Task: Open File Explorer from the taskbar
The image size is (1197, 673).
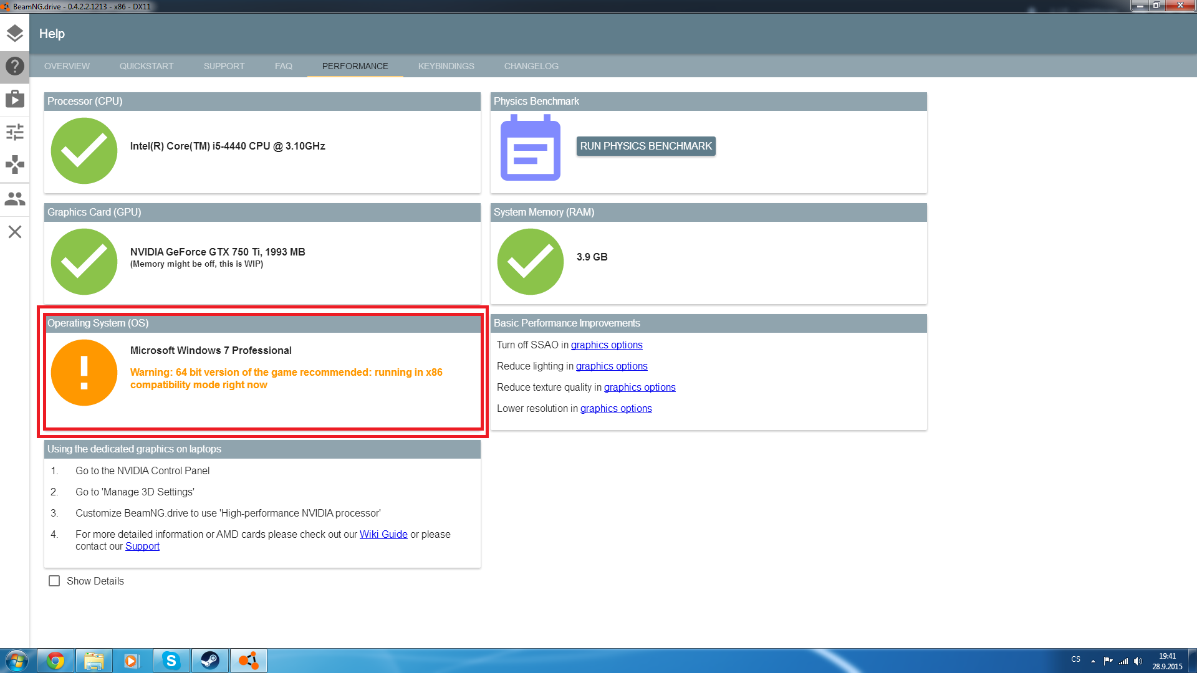Action: tap(94, 661)
